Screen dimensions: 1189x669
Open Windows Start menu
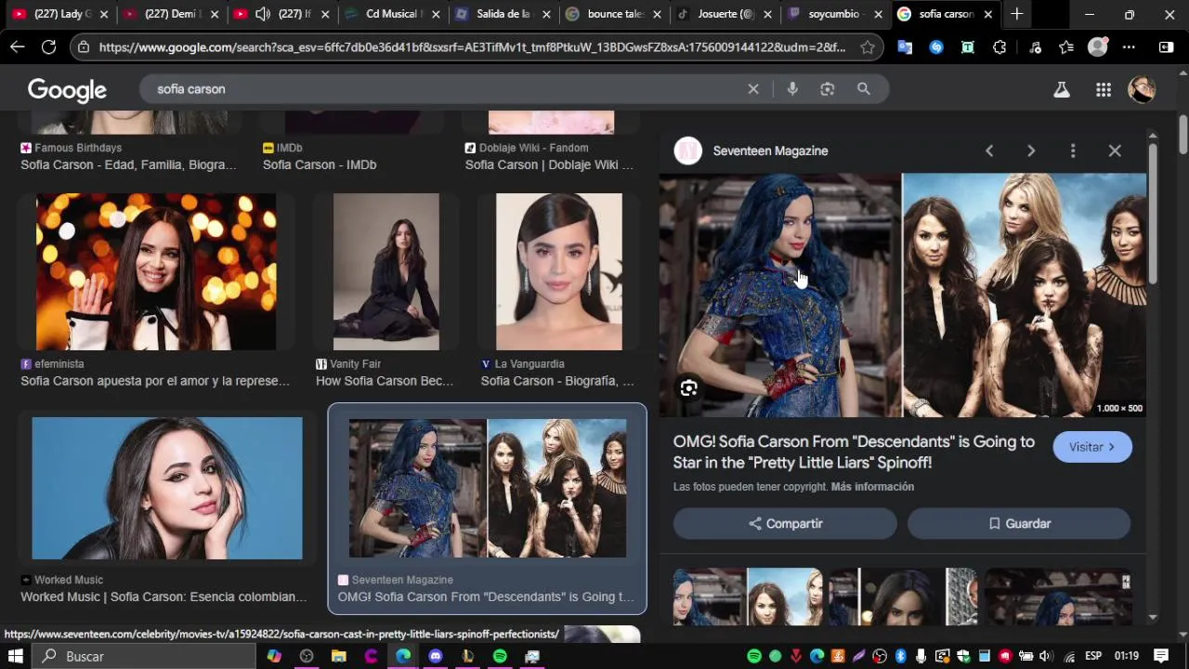pos(16,656)
